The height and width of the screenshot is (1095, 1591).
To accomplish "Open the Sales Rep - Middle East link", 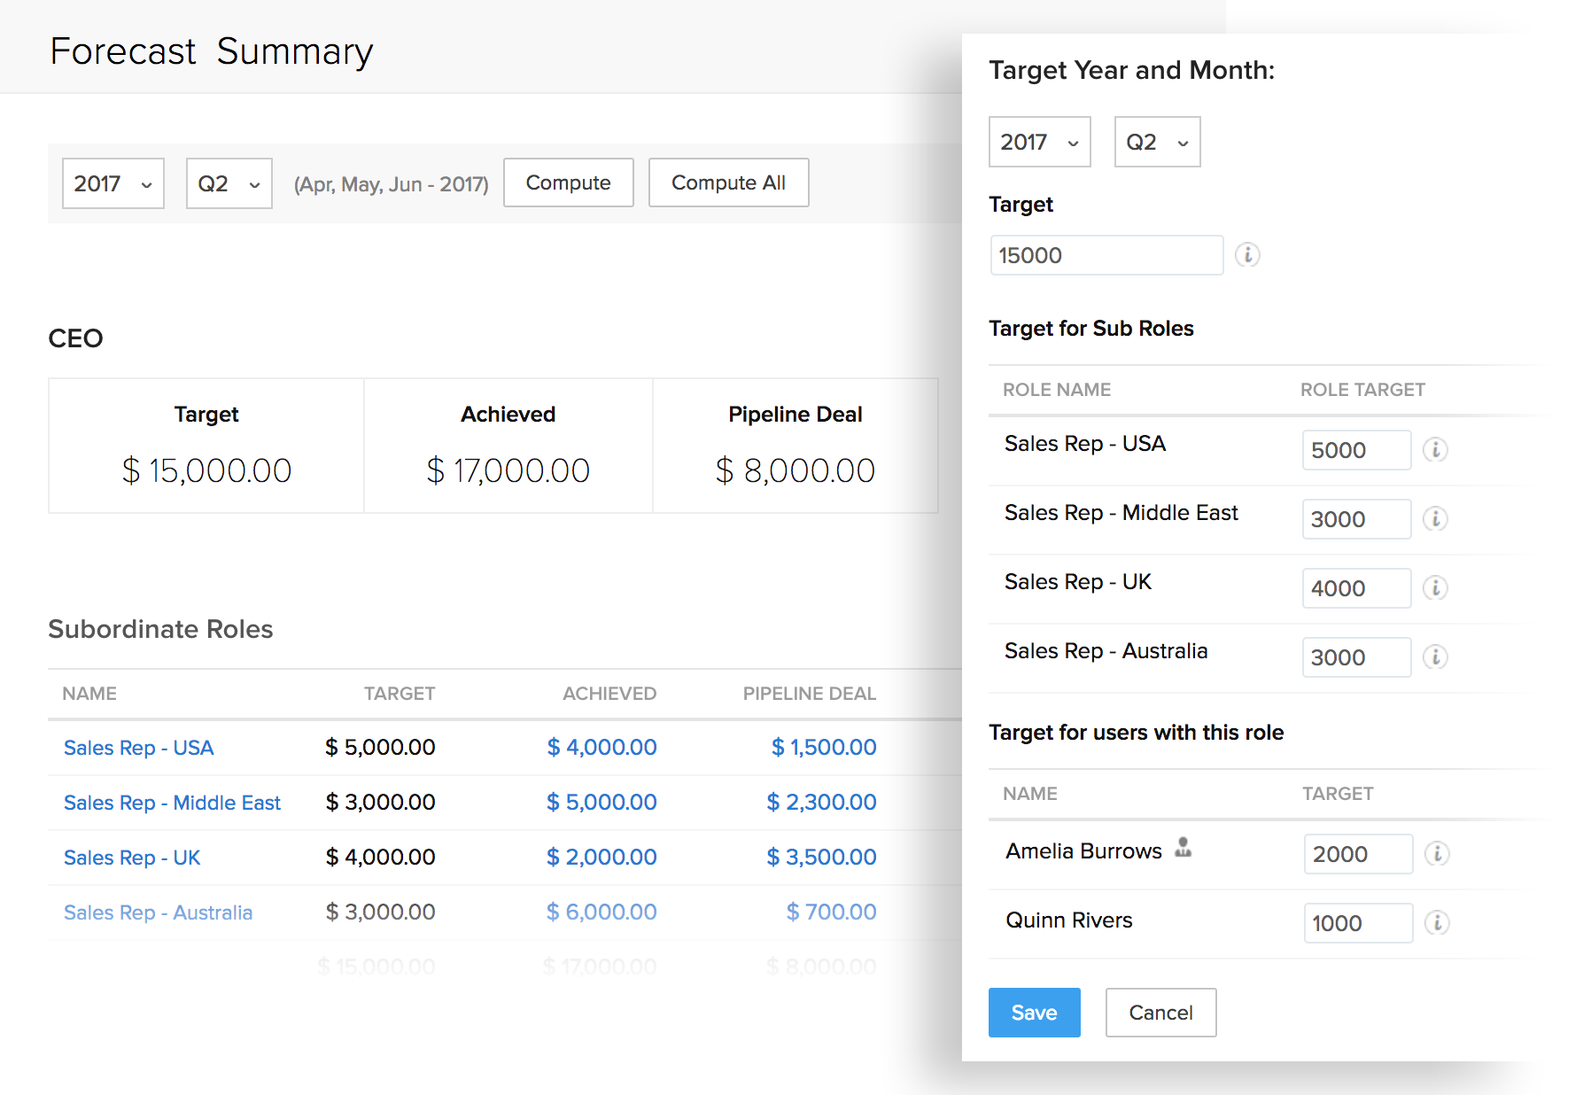I will pos(172,803).
